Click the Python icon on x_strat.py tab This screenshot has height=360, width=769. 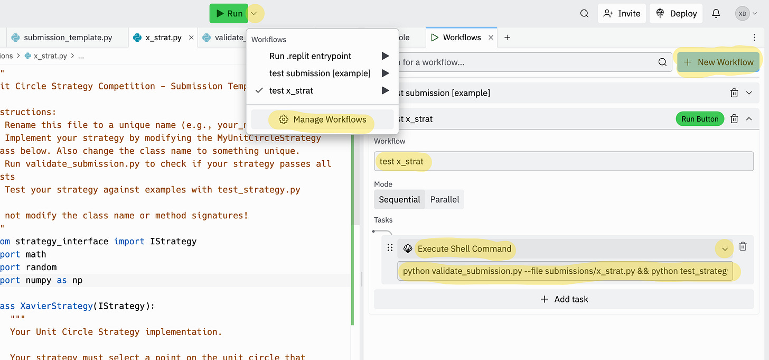click(x=137, y=38)
